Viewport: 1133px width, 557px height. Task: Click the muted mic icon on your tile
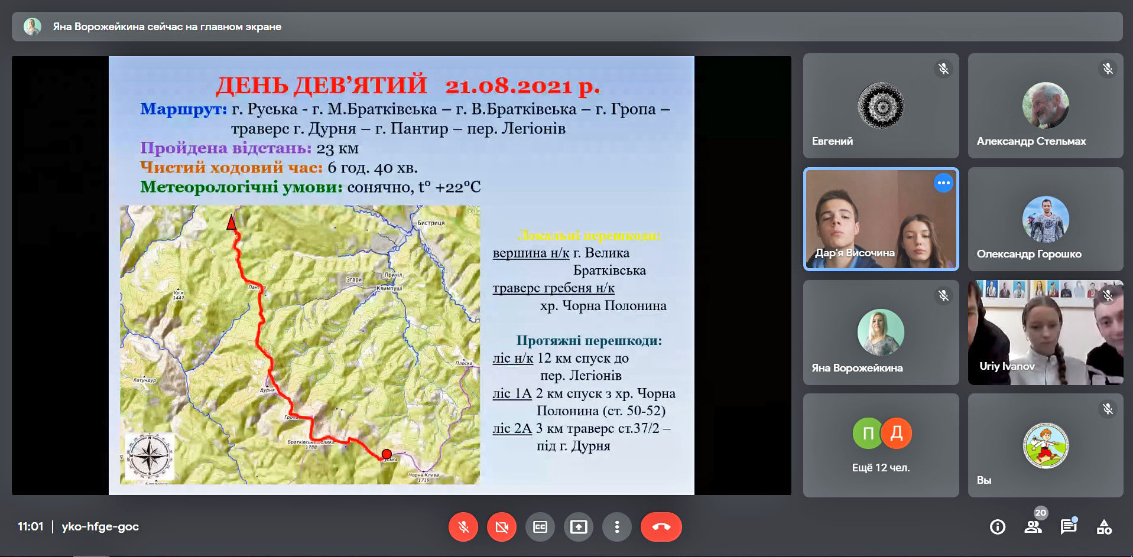(x=1108, y=409)
